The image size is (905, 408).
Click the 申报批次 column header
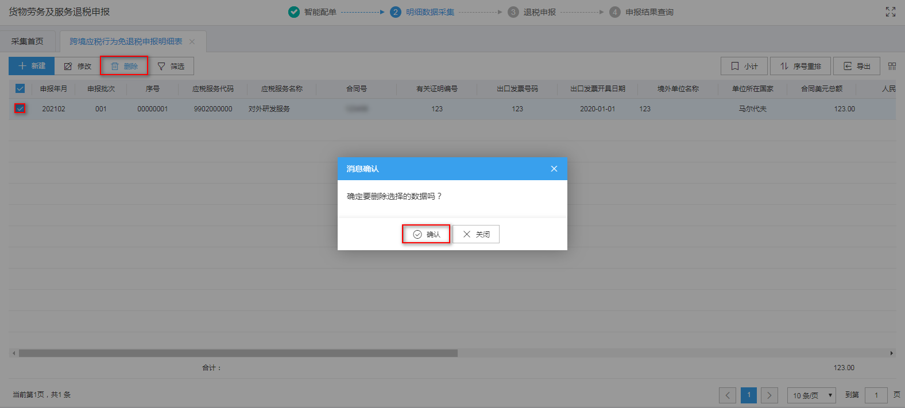pos(101,88)
